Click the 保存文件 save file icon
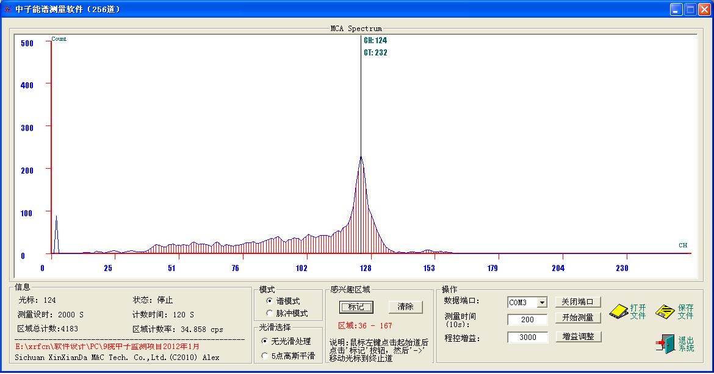 (x=665, y=312)
